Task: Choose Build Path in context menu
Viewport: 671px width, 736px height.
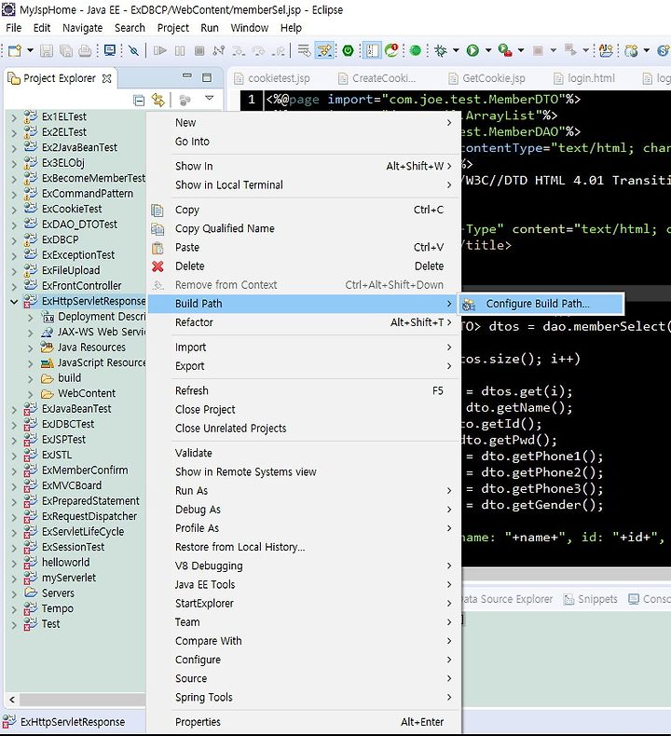Action: click(x=304, y=304)
